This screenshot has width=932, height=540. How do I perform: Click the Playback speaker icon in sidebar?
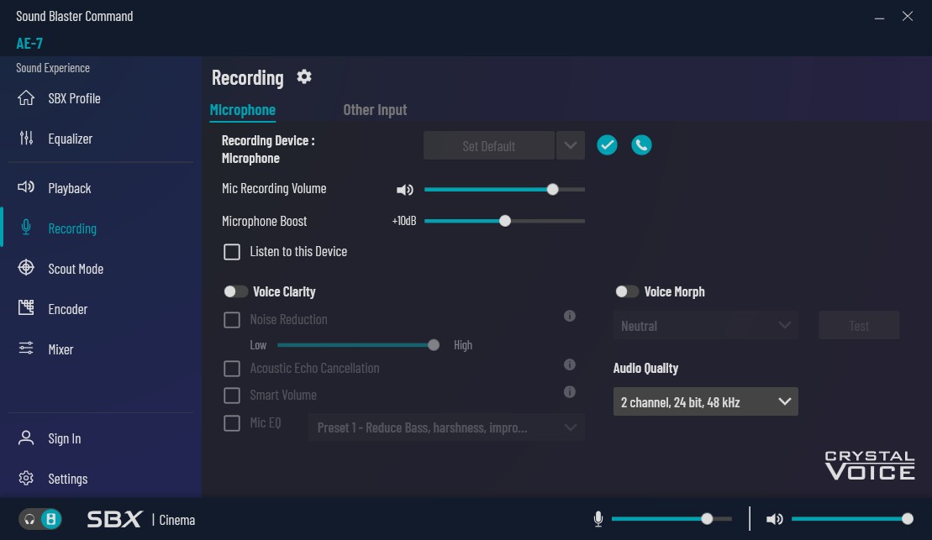[x=26, y=188]
